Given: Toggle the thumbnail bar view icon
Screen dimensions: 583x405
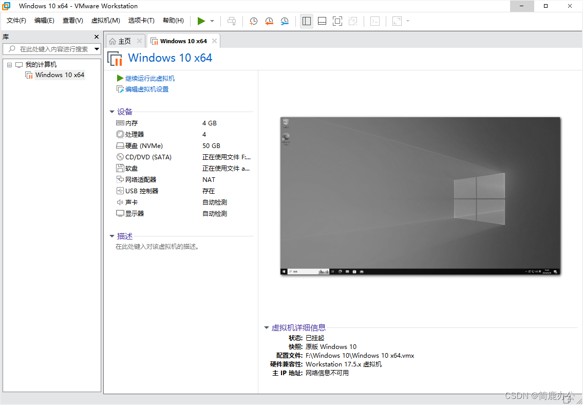Looking at the screenshot, I should [322, 21].
